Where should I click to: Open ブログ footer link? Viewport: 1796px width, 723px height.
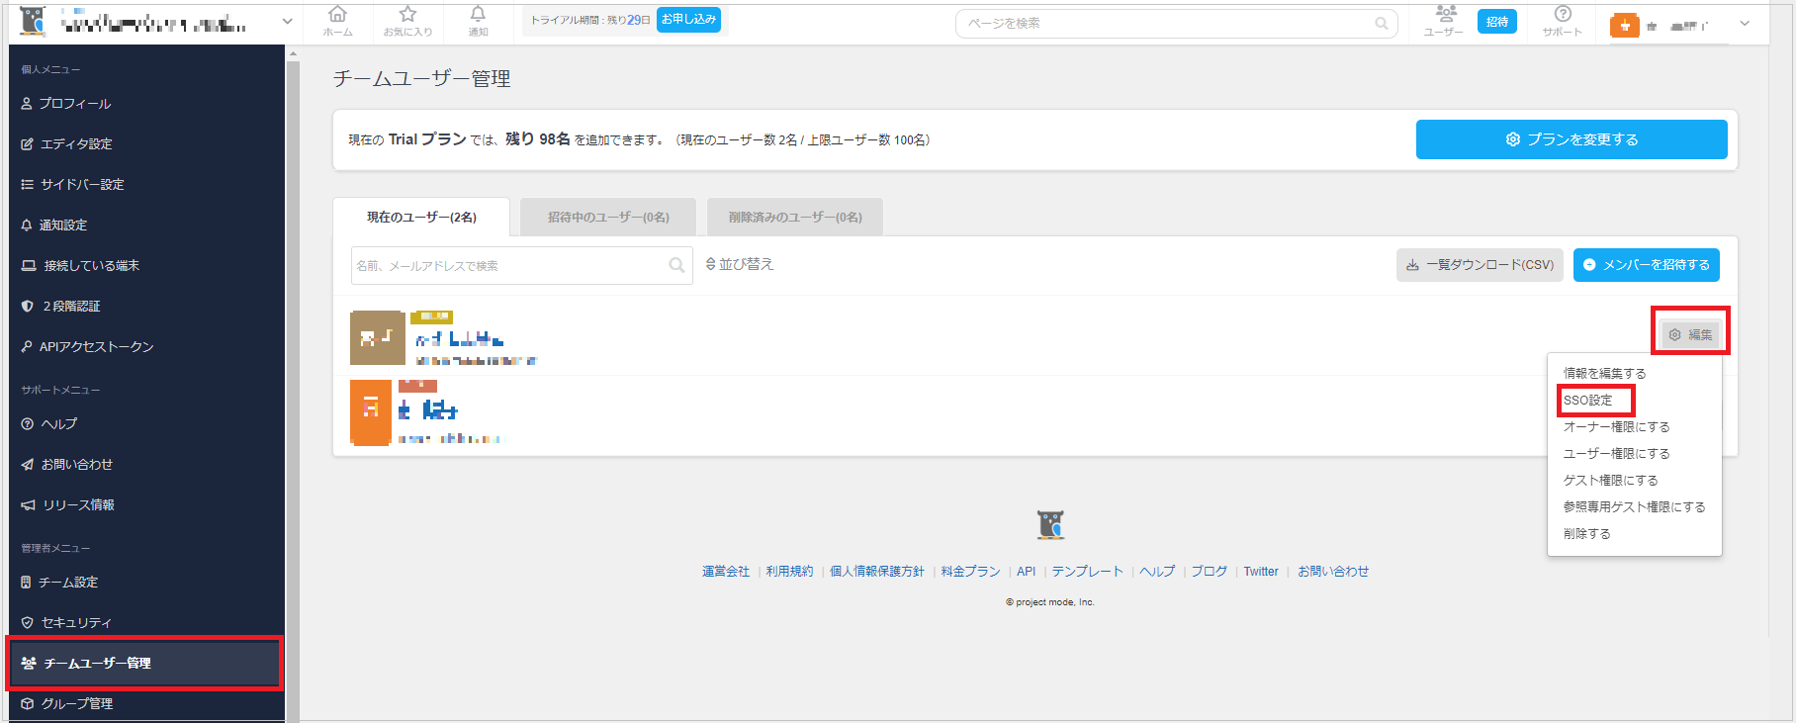tap(1209, 572)
